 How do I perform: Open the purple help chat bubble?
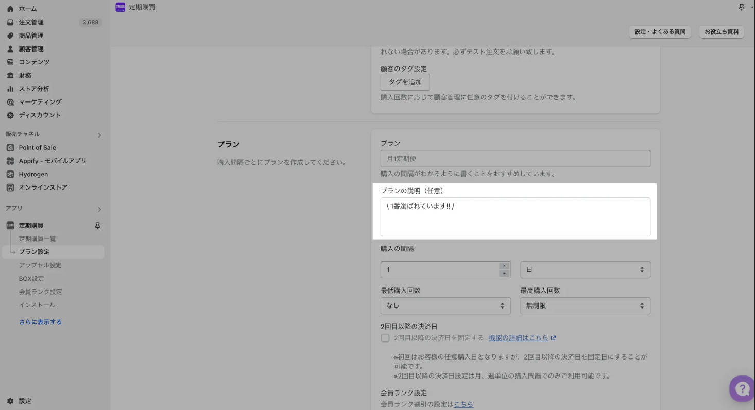742,388
